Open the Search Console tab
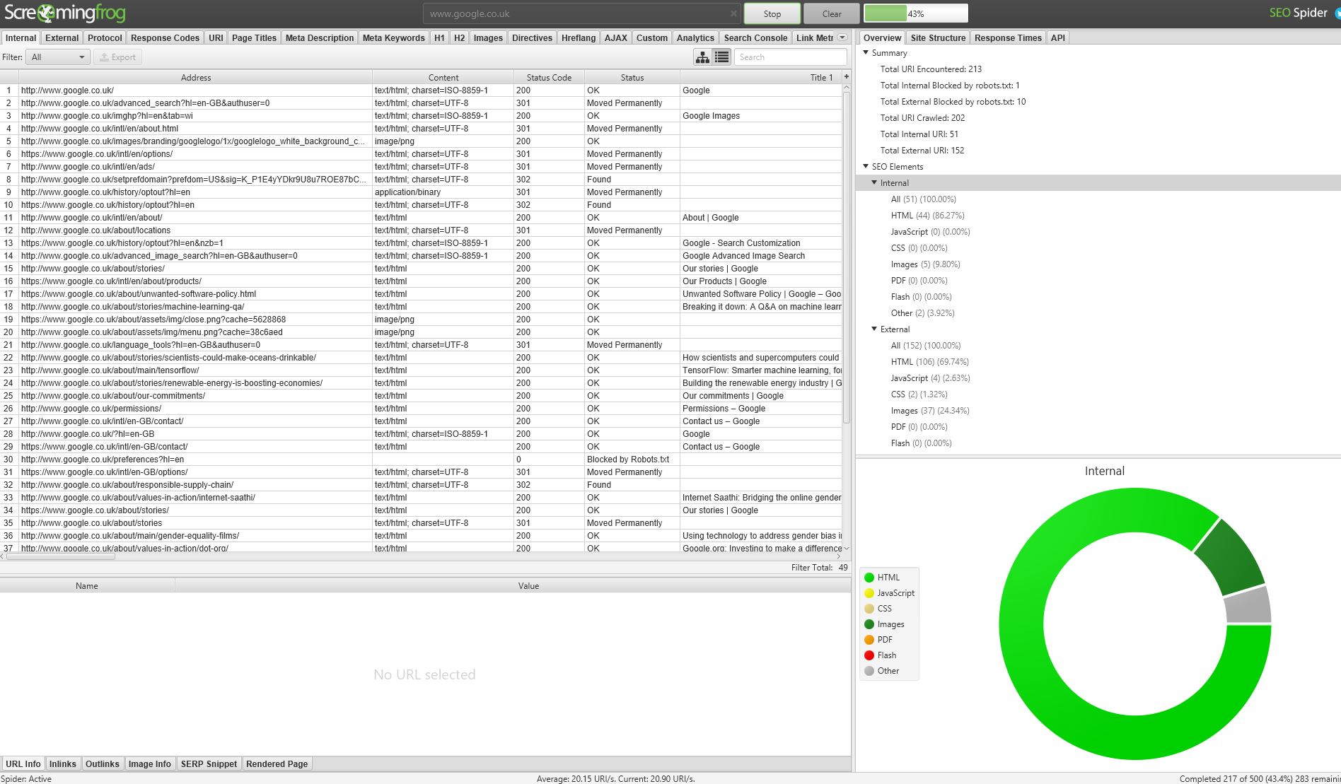1341x784 pixels. (x=755, y=38)
